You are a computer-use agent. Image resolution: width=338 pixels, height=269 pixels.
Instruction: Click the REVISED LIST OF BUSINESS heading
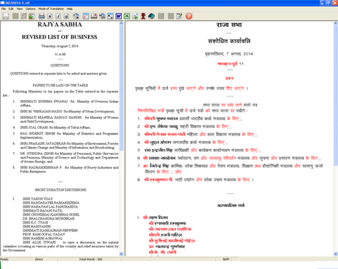pos(59,37)
